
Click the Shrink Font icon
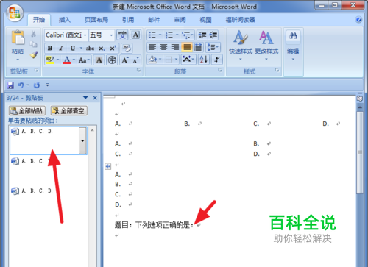click(135, 60)
